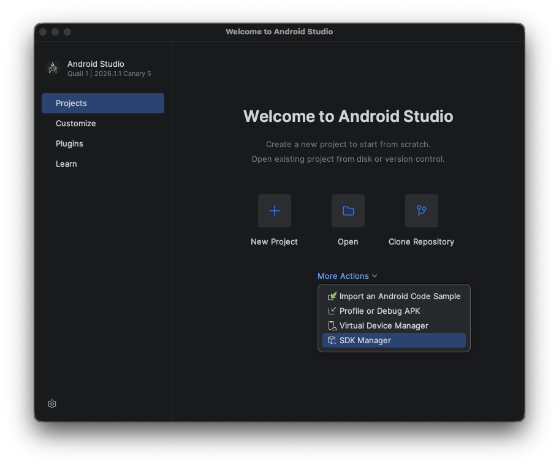The width and height of the screenshot is (559, 467).
Task: Open the Customize section
Action: coord(103,123)
